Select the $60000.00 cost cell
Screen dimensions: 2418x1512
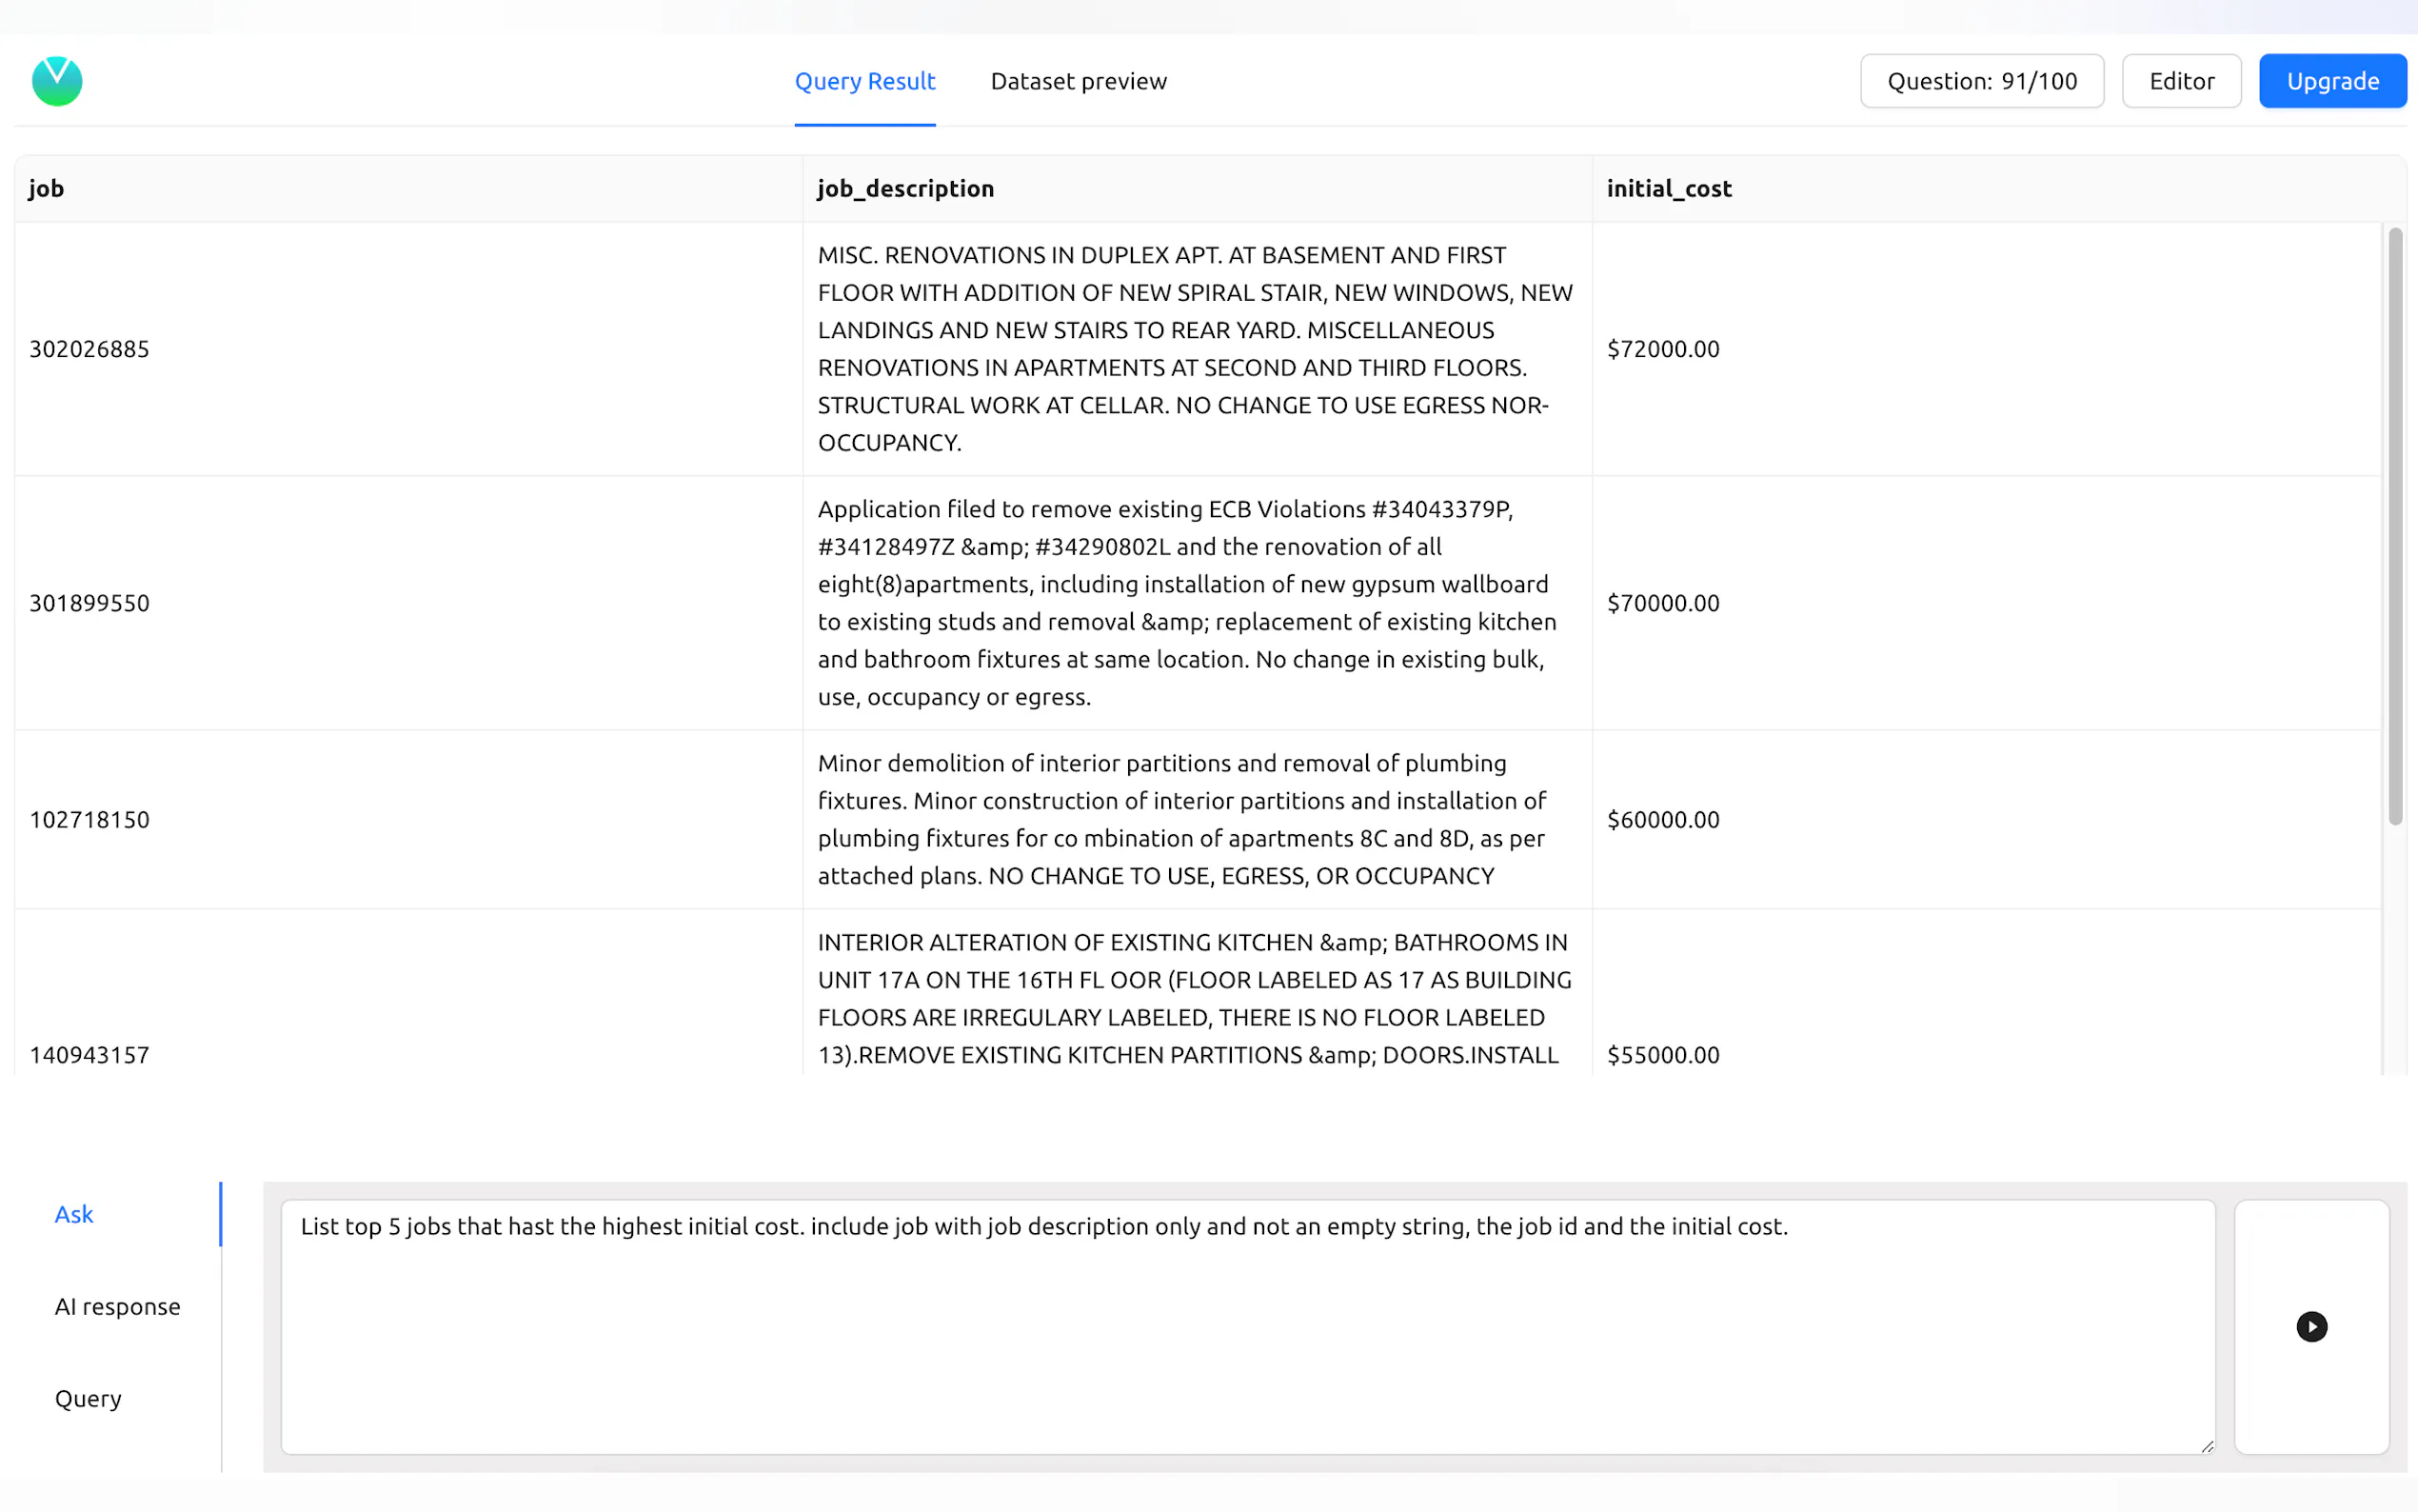coord(1662,820)
